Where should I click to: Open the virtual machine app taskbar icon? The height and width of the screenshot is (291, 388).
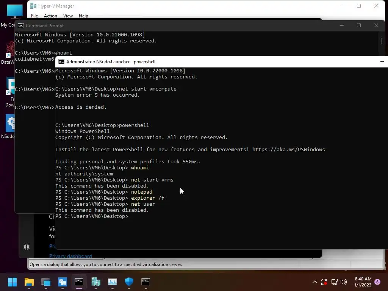[x=46, y=282]
